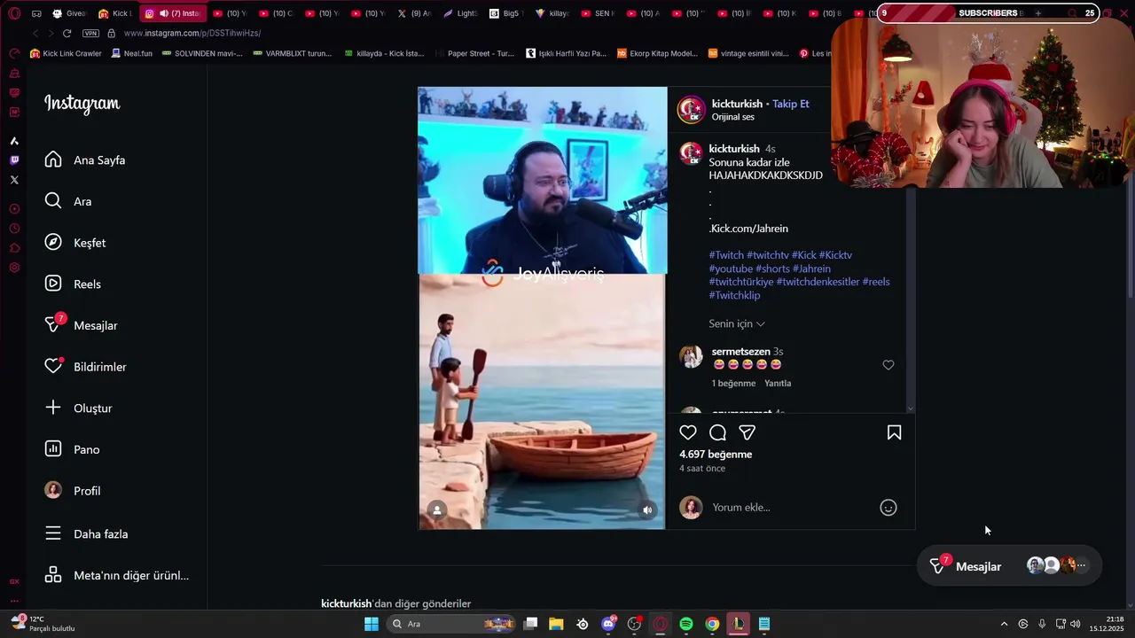The height and width of the screenshot is (638, 1135).
Task: Open Spotify from taskbar
Action: (x=686, y=624)
